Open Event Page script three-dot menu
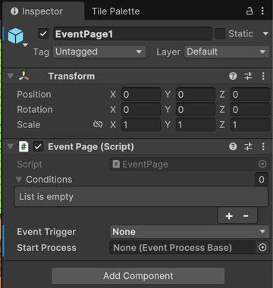The image size is (273, 288). tap(263, 146)
